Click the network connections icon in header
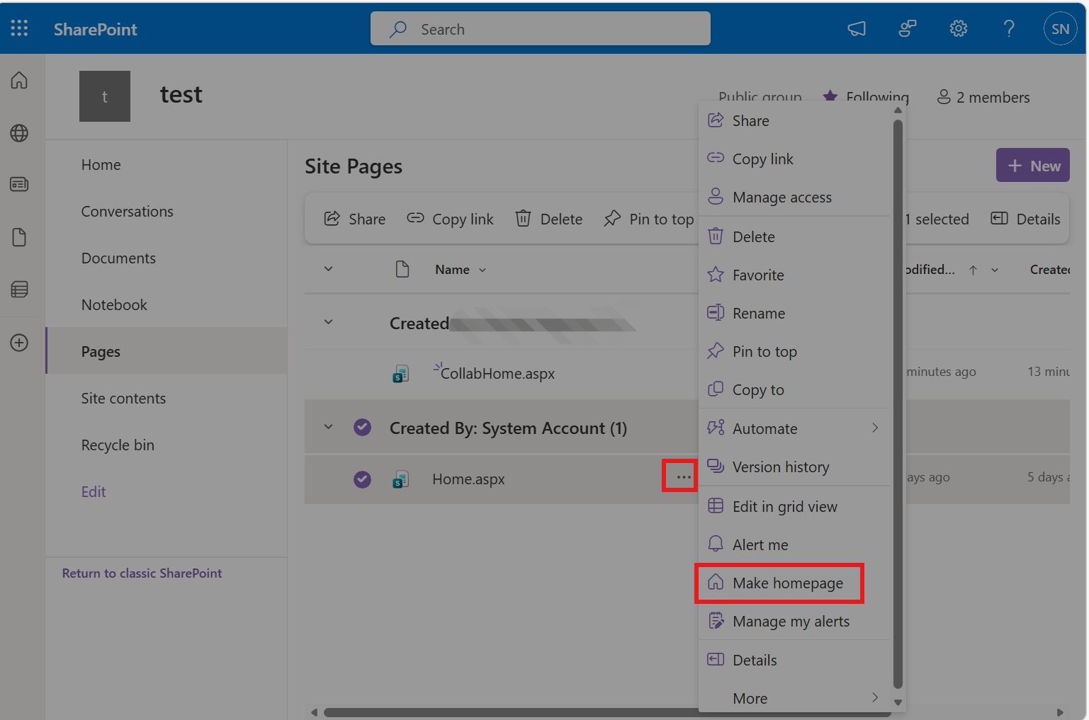This screenshot has width=1089, height=720. (x=908, y=28)
